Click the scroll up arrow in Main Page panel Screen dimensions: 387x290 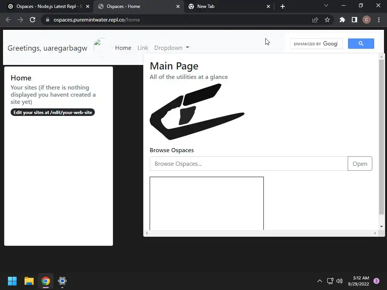(x=381, y=57)
